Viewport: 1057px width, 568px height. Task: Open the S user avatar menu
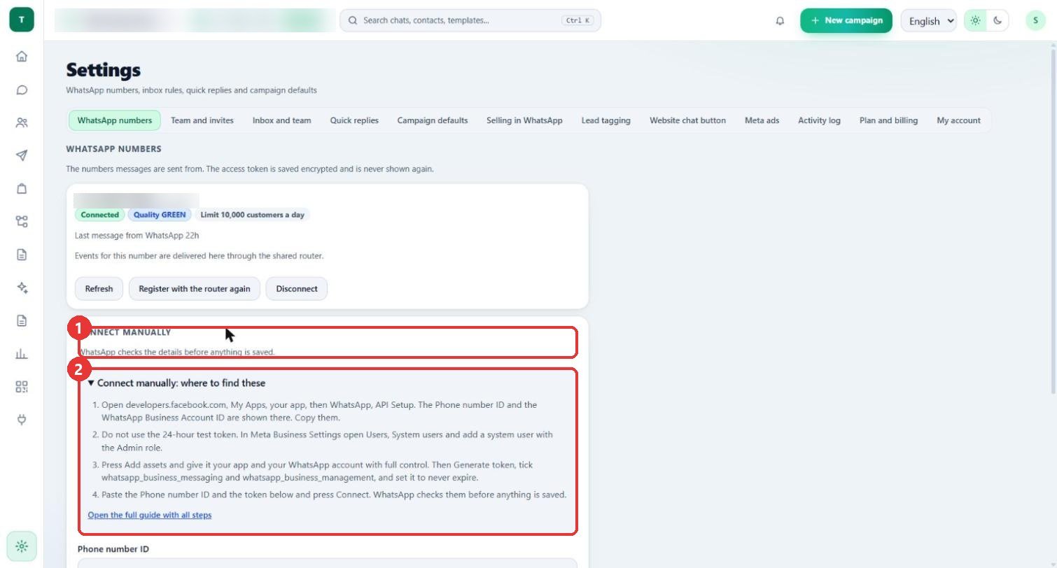point(1035,20)
